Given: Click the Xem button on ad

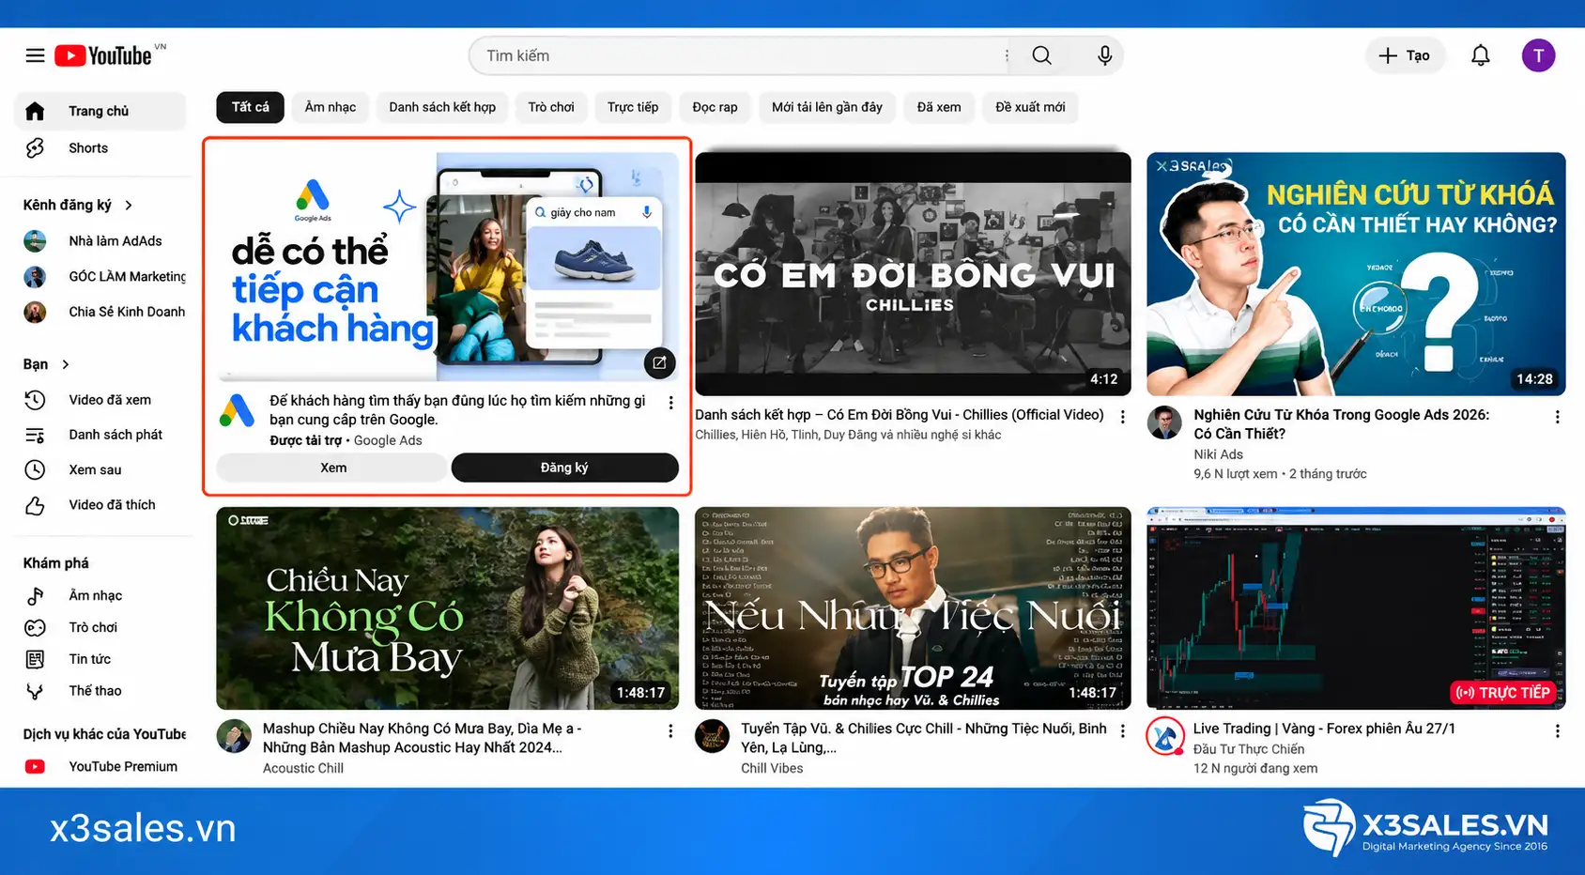Looking at the screenshot, I should click(332, 468).
